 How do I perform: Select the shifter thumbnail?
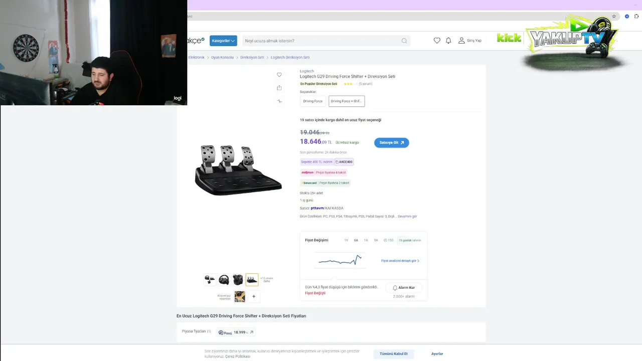point(238,280)
